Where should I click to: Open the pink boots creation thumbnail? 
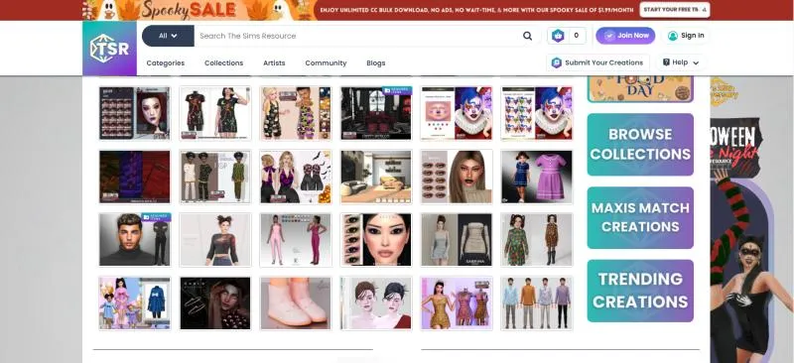(296, 303)
